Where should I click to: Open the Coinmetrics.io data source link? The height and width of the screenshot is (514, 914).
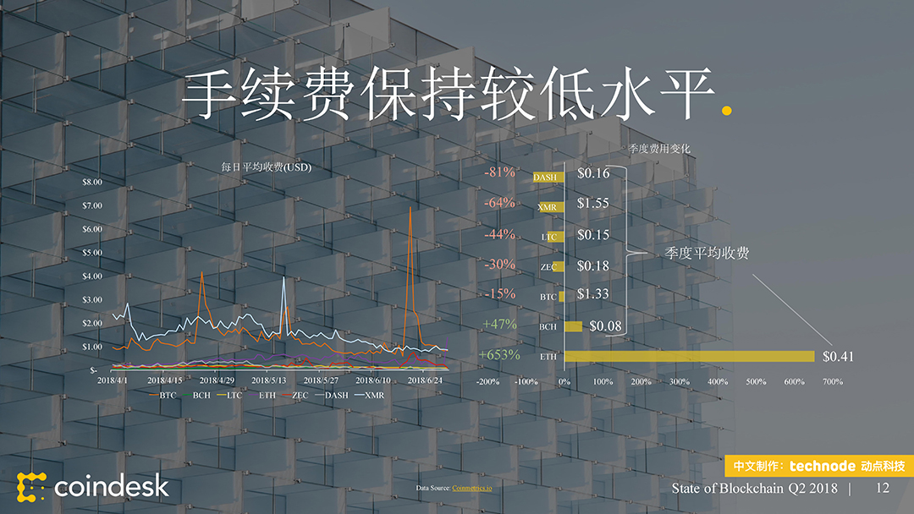(x=471, y=488)
